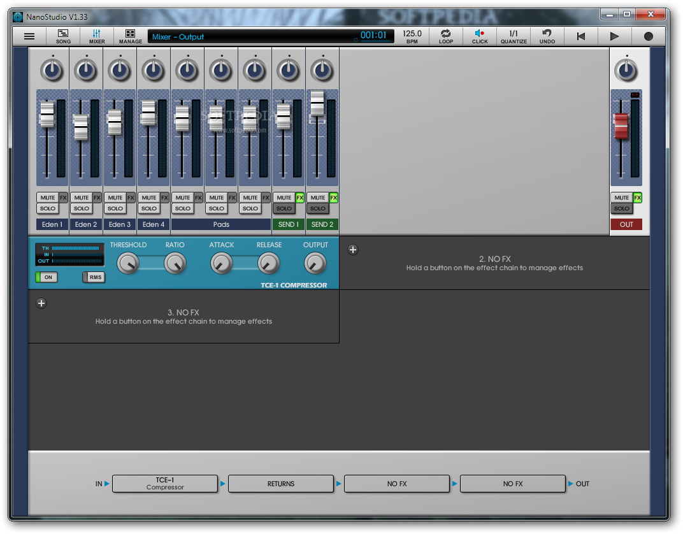Rewind to the start of song
683x534 pixels.
click(580, 36)
